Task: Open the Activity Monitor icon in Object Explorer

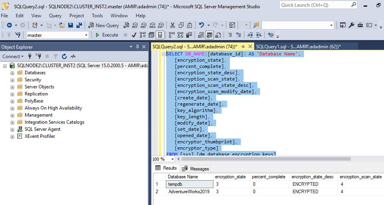Action: [x=73, y=56]
